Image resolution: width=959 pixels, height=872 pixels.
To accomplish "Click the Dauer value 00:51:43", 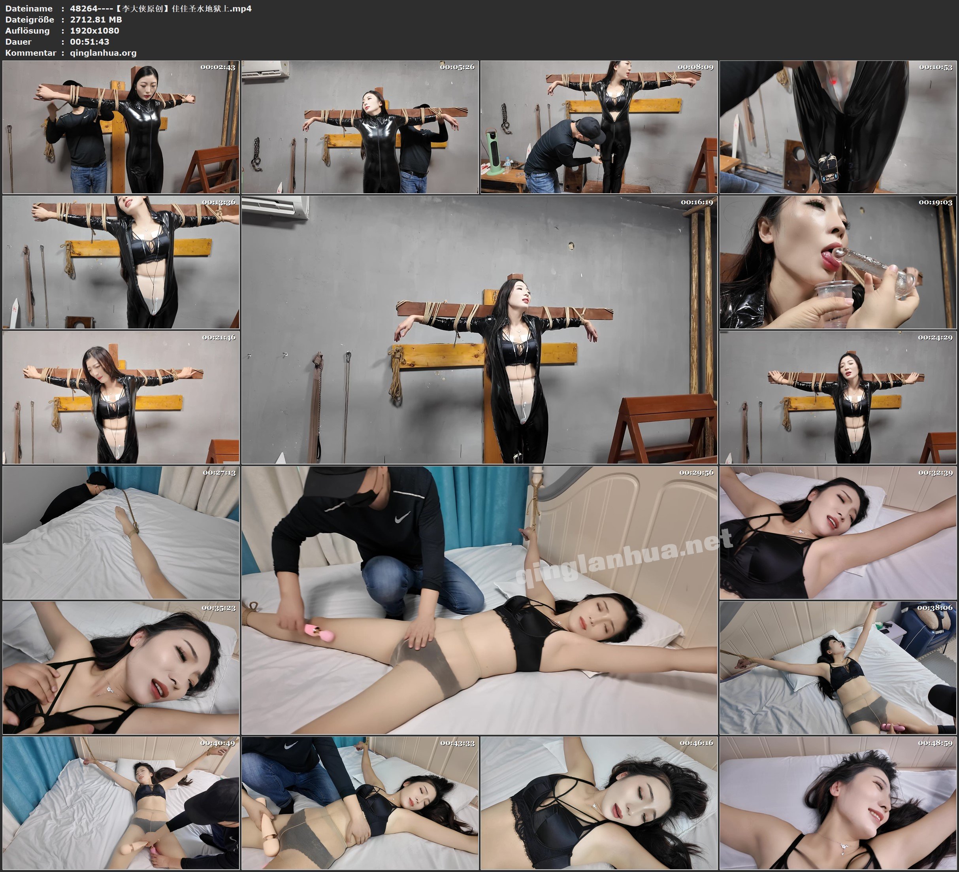I will point(89,42).
